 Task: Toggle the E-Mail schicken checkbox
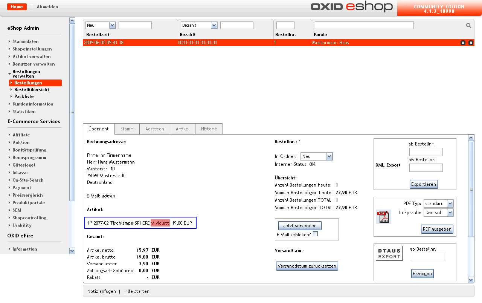pos(315,234)
